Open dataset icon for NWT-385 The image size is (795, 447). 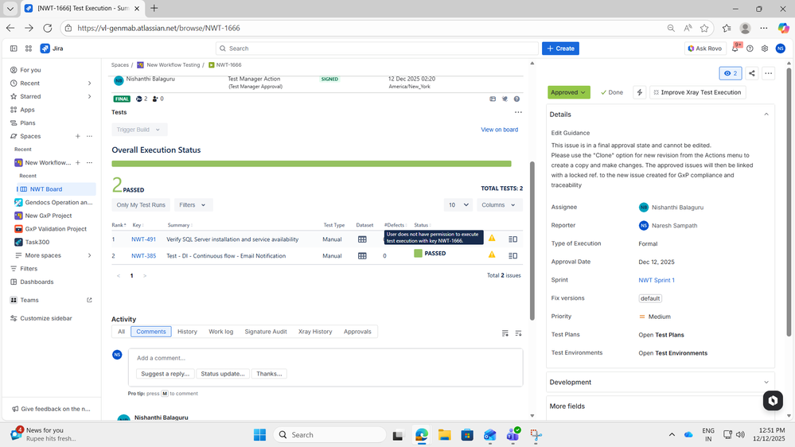[x=362, y=256]
